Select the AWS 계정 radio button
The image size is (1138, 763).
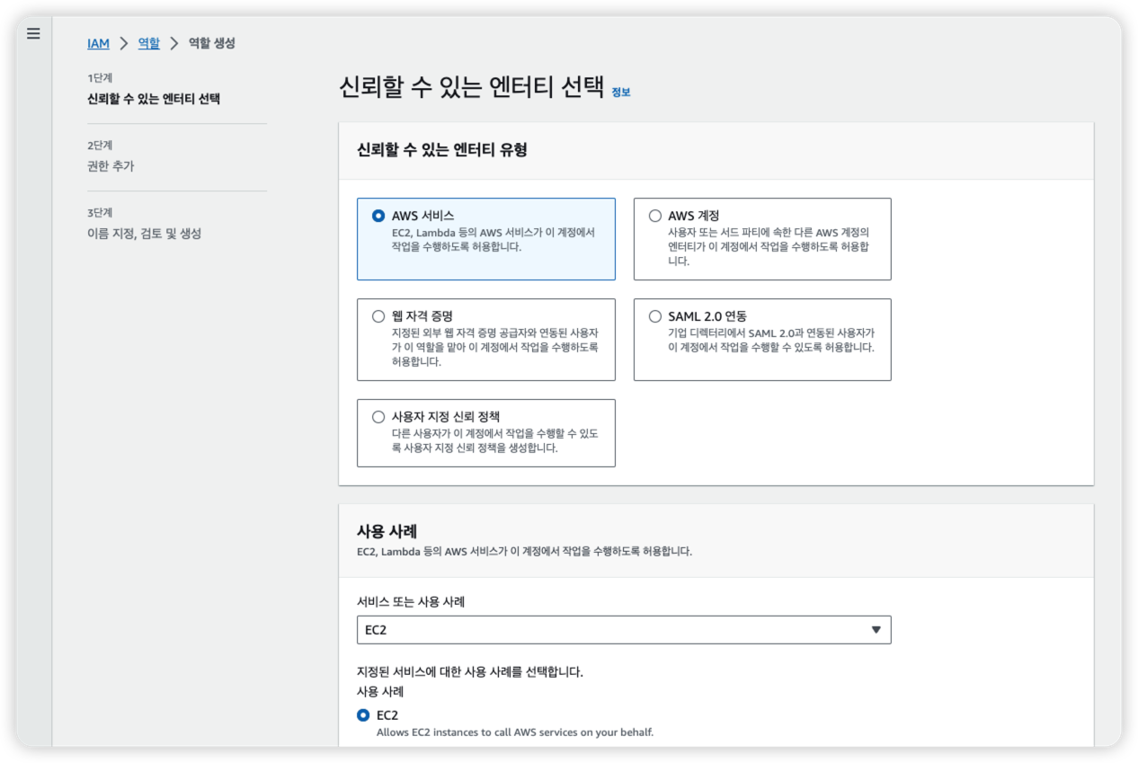pyautogui.click(x=654, y=216)
